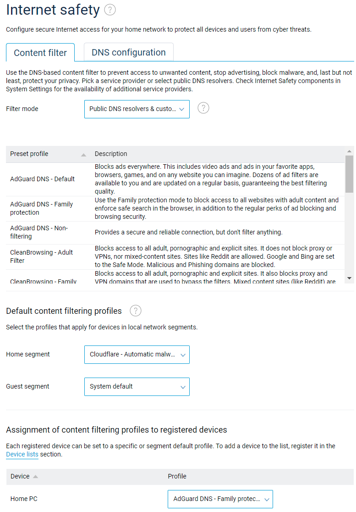This screenshot has height=512, width=356.
Task: Change Home PC profile dropdown
Action: click(x=220, y=499)
